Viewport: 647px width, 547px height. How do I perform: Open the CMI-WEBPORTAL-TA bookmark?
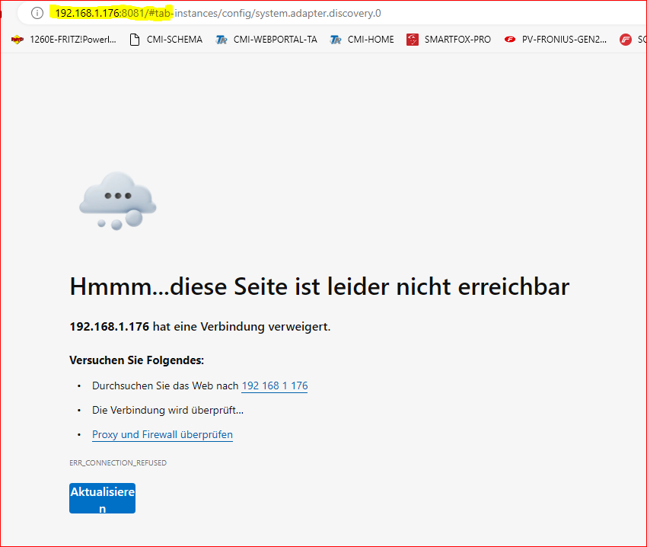click(x=266, y=40)
